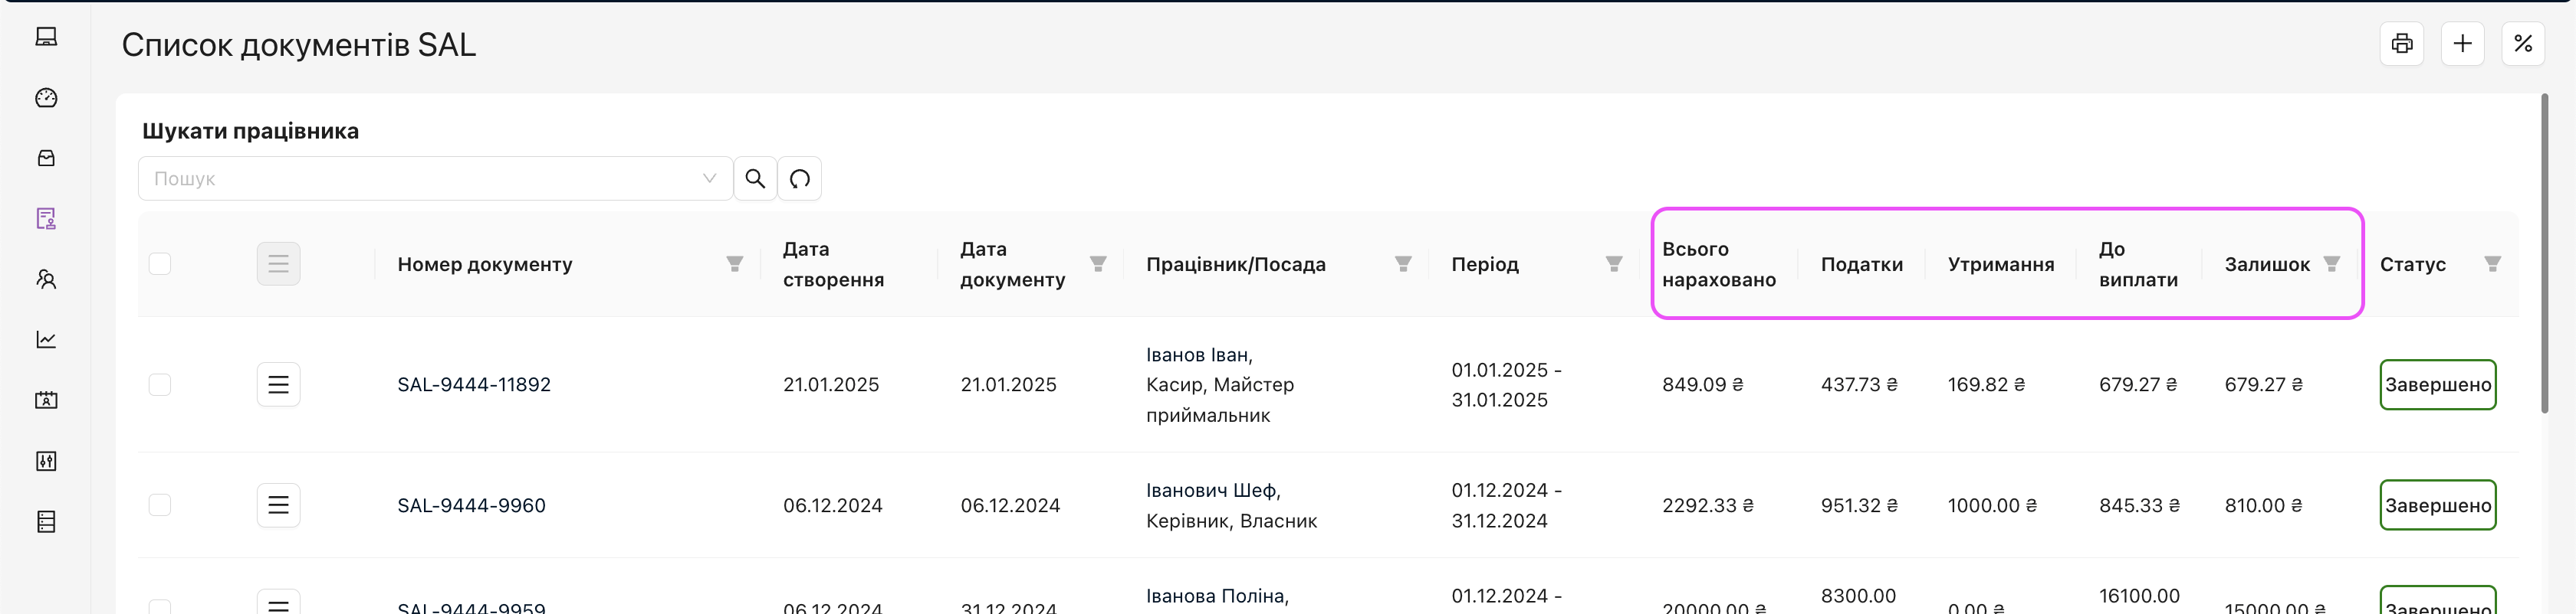Expand the employee search dropdown
Viewport: 2576px width, 614px height.
pos(709,178)
